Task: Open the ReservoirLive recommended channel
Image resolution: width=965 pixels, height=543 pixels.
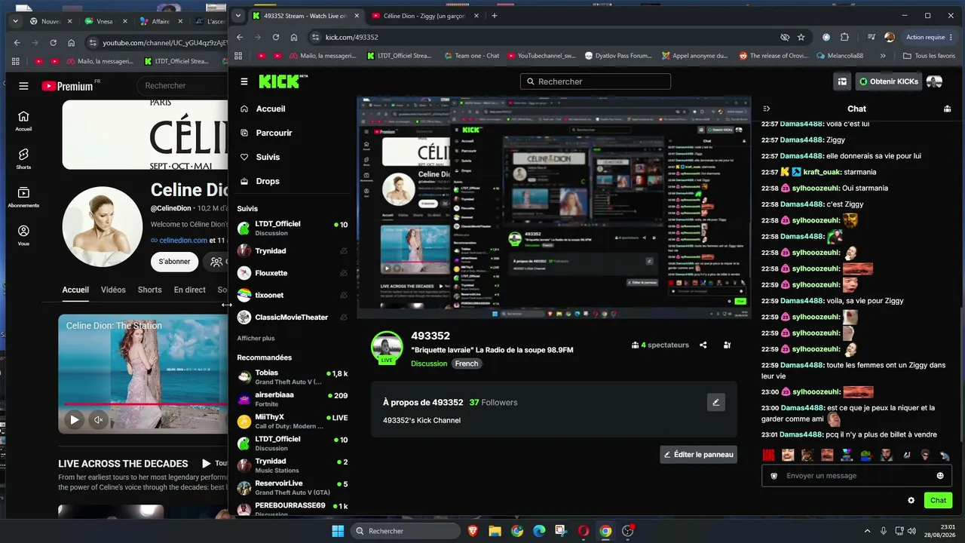Action: [293, 487]
